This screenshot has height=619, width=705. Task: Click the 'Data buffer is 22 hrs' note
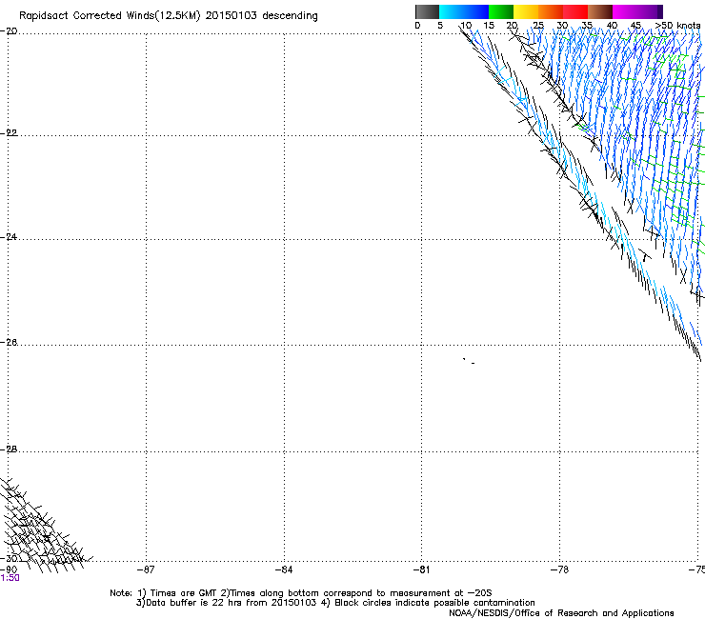coord(335,603)
